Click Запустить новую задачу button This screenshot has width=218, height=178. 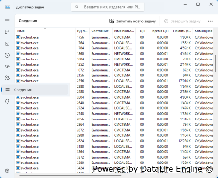pos(132,21)
